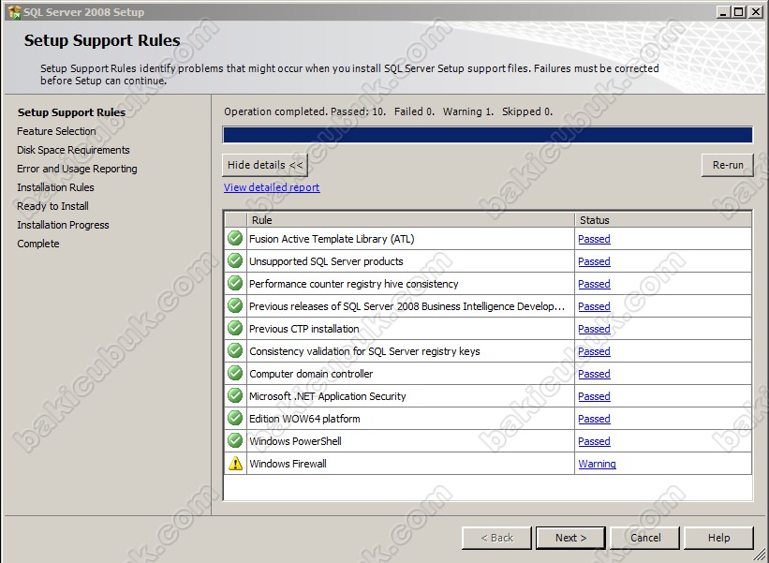
Task: Select Consistency validation for SQL Server registry keys text
Action: pos(364,351)
